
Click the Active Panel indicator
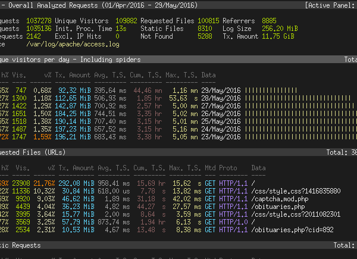click(x=331, y=5)
